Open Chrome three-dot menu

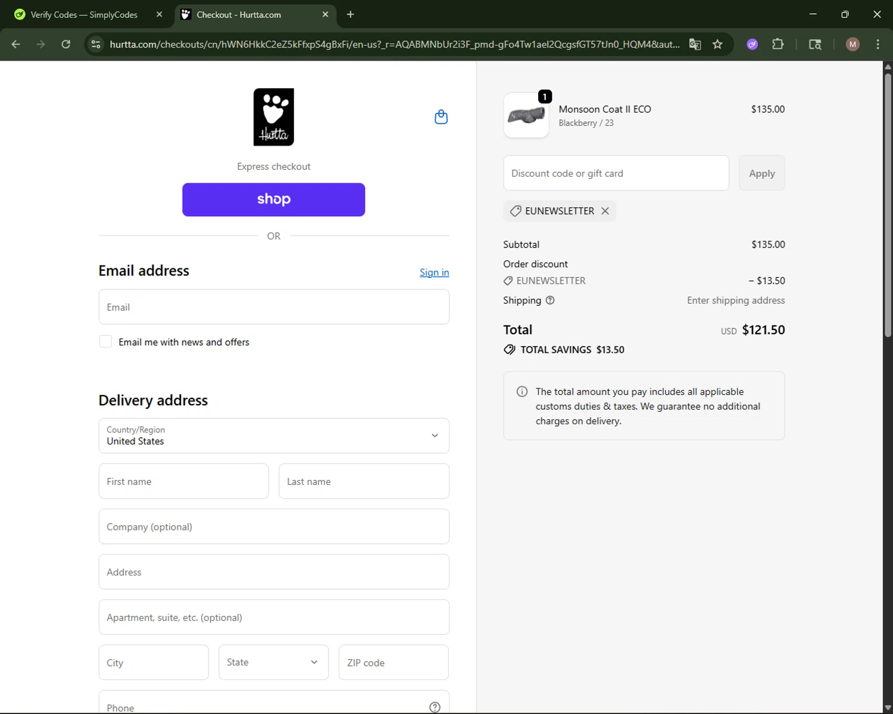(878, 44)
